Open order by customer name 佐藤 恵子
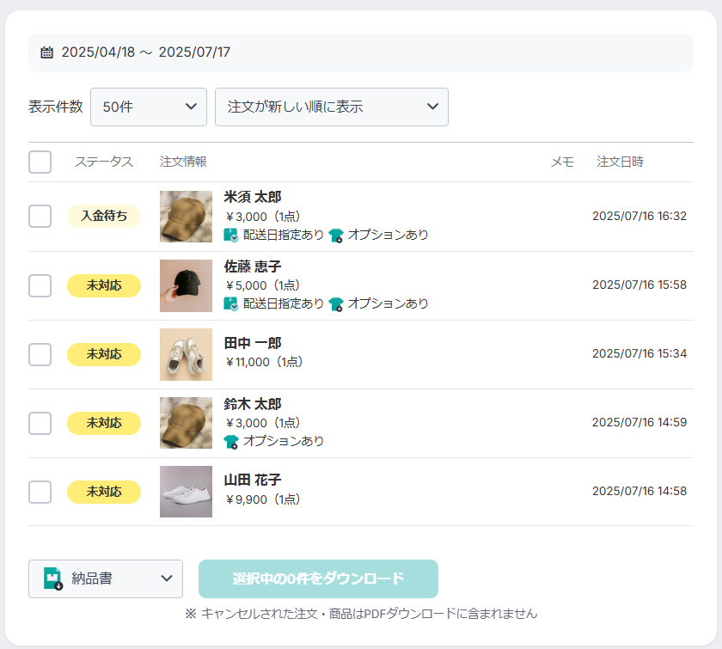 tap(253, 266)
